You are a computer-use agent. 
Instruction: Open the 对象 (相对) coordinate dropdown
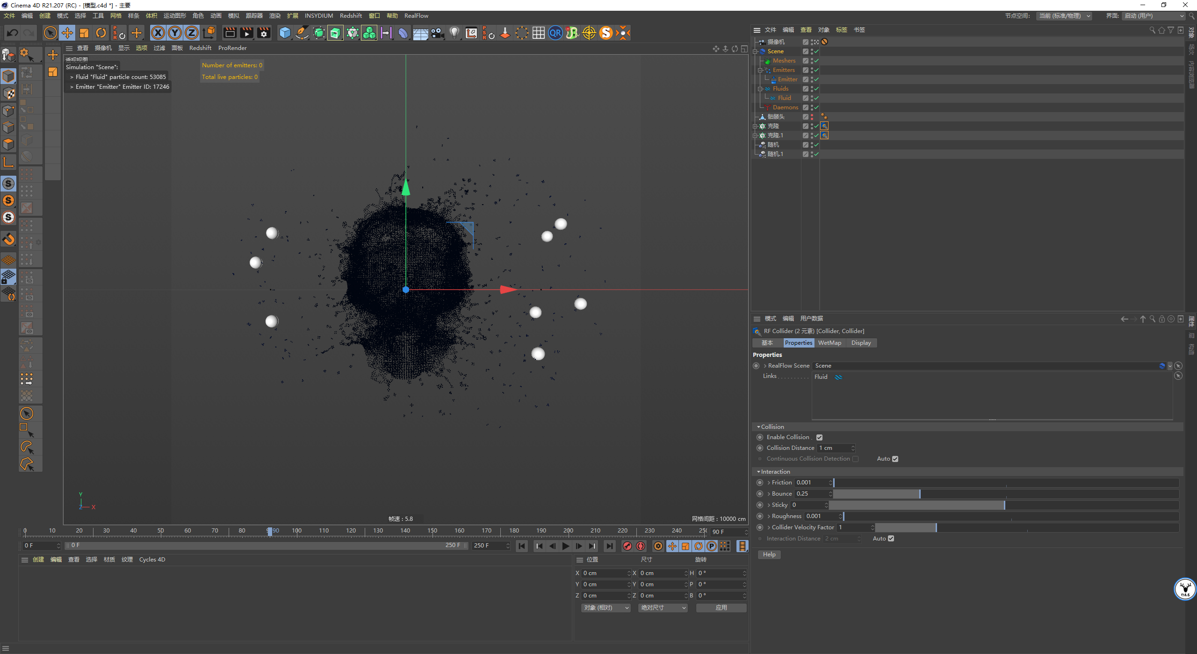606,608
